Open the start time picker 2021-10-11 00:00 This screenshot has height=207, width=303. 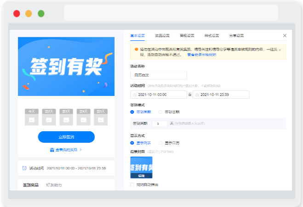(x=159, y=95)
